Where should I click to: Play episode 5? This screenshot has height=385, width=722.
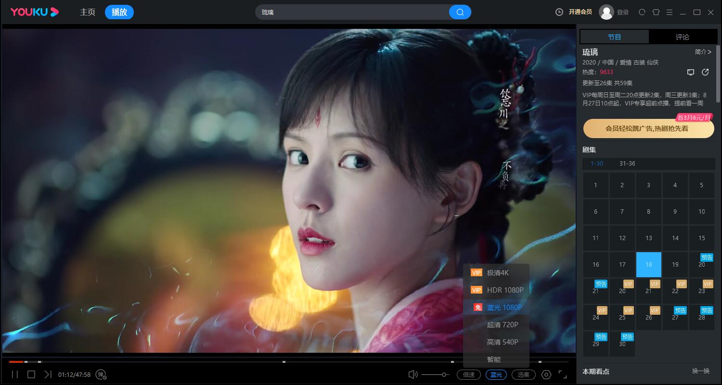click(x=701, y=185)
